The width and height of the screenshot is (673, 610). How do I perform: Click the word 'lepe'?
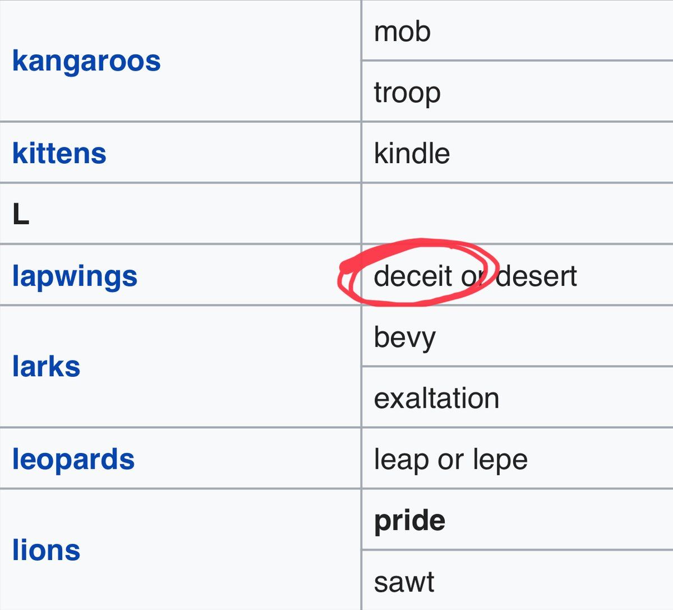pos(500,460)
